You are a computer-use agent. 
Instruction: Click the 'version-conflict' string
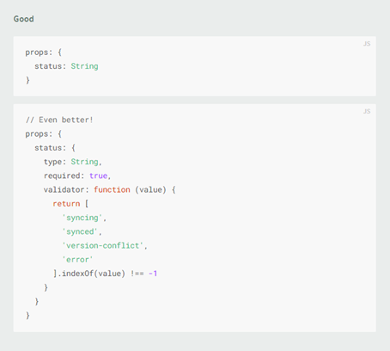(x=102, y=245)
